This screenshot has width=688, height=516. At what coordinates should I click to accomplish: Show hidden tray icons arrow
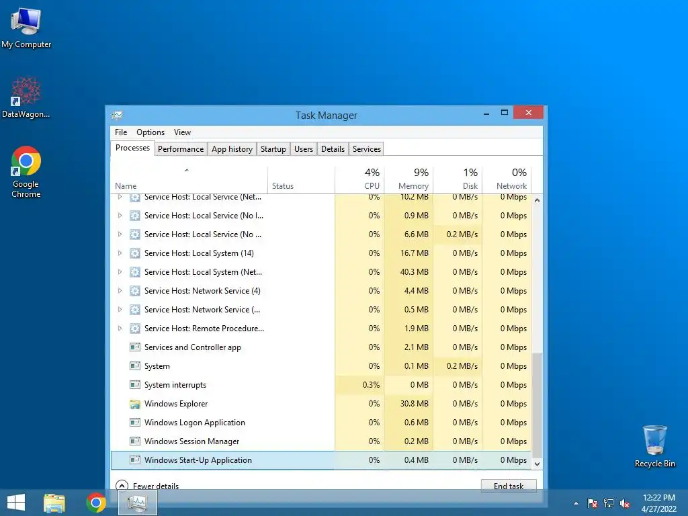(x=576, y=503)
